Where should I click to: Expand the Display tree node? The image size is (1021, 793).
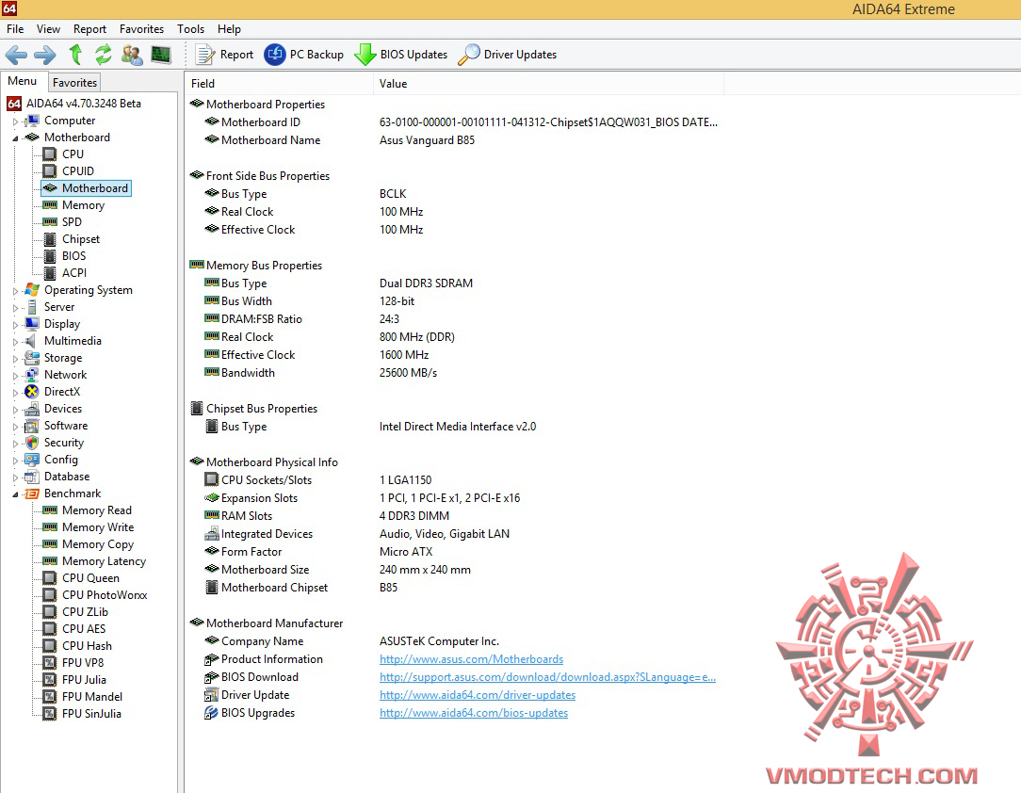click(15, 324)
